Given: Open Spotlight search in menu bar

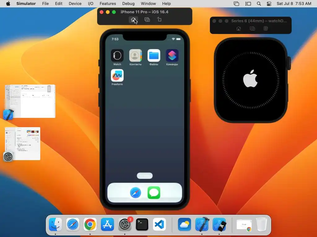Looking at the screenshot, I should 259,4.
